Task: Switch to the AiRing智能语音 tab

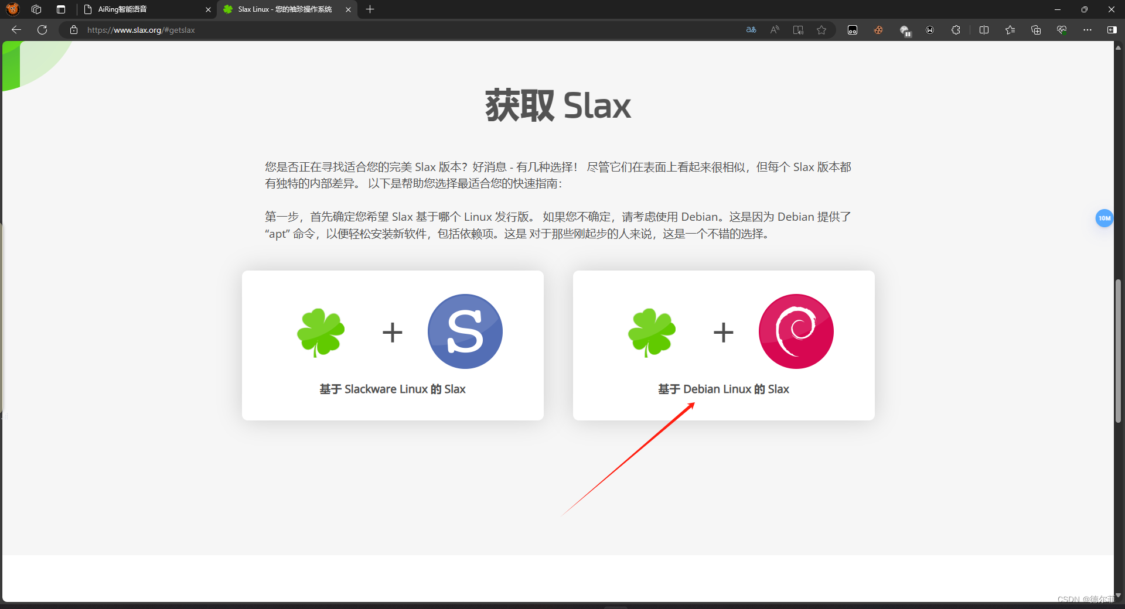Action: [146, 9]
